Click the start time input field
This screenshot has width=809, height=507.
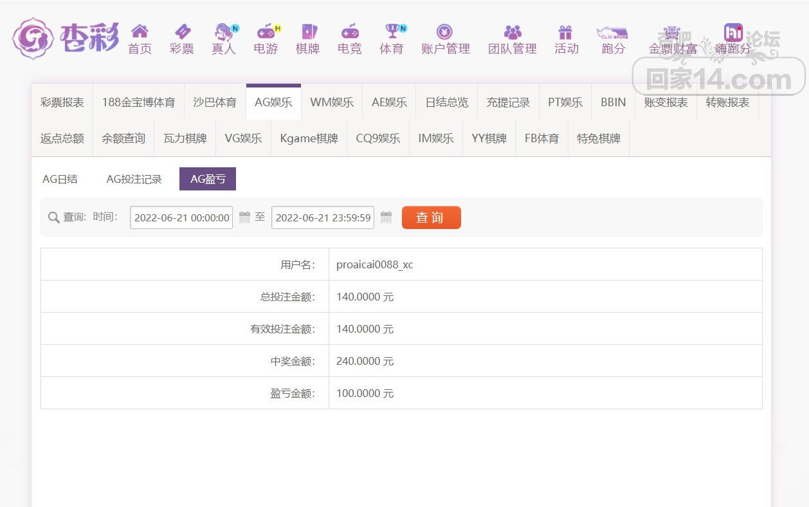click(x=181, y=217)
